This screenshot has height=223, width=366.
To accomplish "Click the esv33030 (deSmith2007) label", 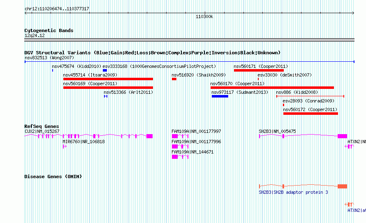I will click(x=285, y=75).
